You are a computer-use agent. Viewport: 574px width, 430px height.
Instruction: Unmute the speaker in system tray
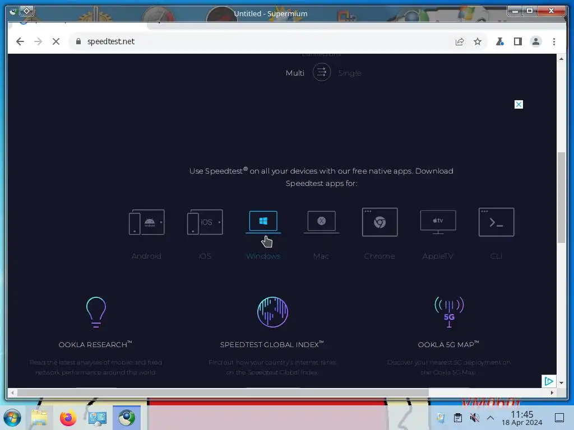click(474, 418)
